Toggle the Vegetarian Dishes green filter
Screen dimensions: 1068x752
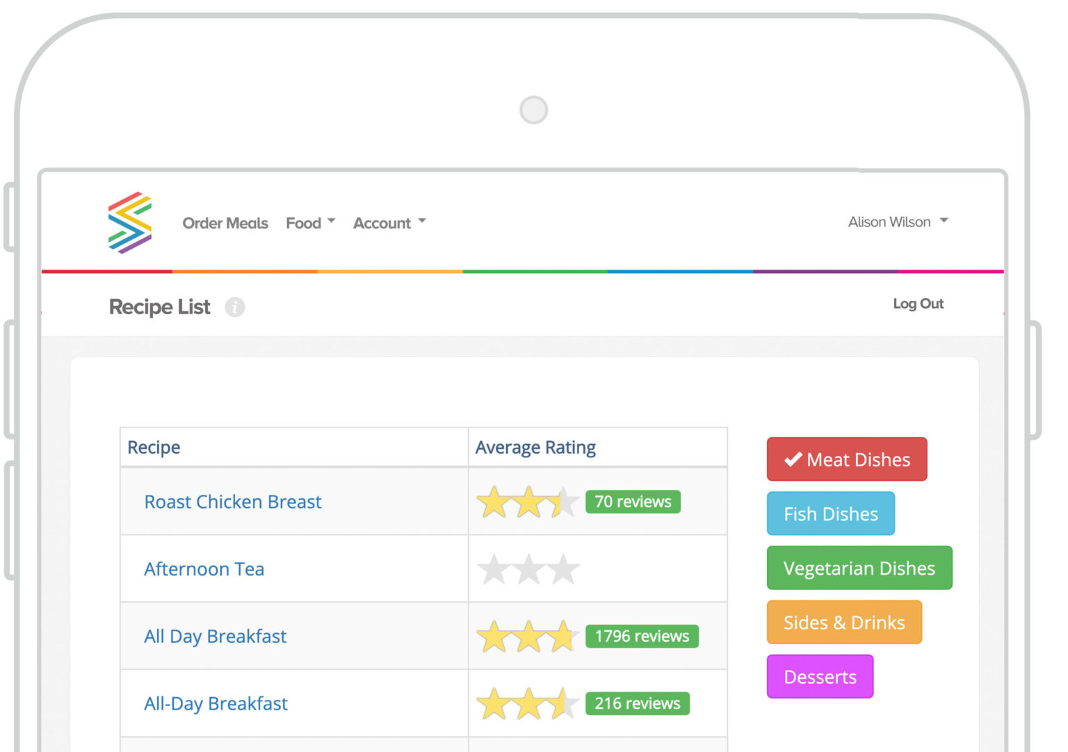pos(859,568)
